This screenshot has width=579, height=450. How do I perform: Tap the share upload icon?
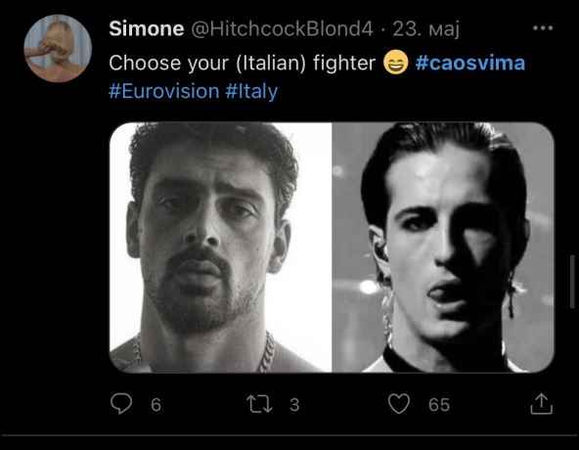[541, 403]
